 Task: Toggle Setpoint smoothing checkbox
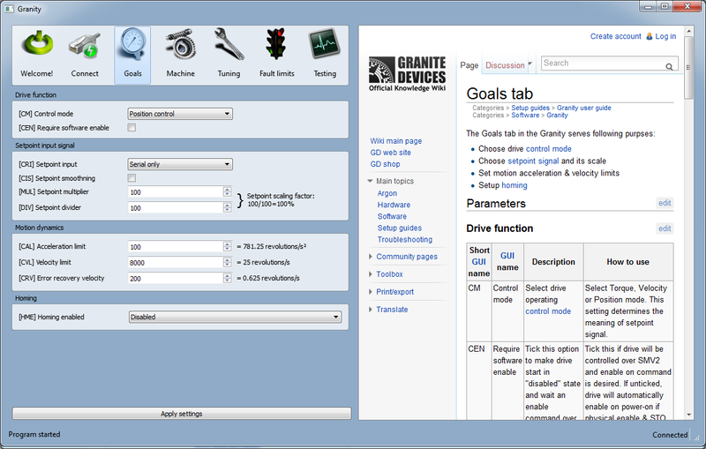[131, 178]
